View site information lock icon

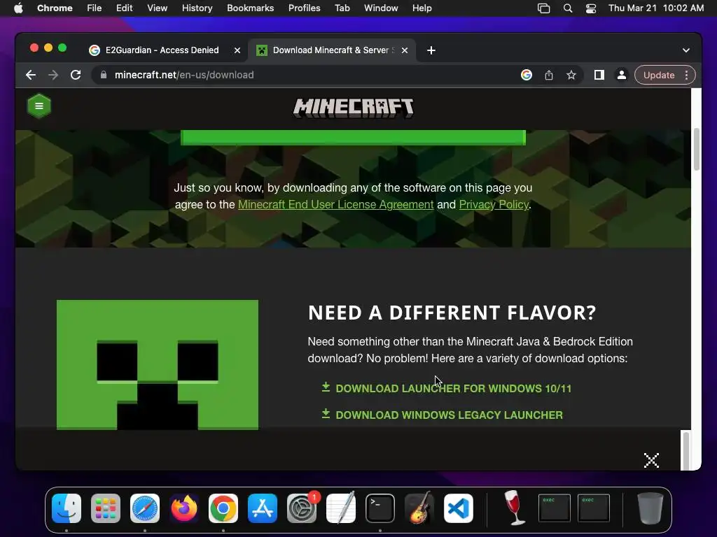point(104,75)
